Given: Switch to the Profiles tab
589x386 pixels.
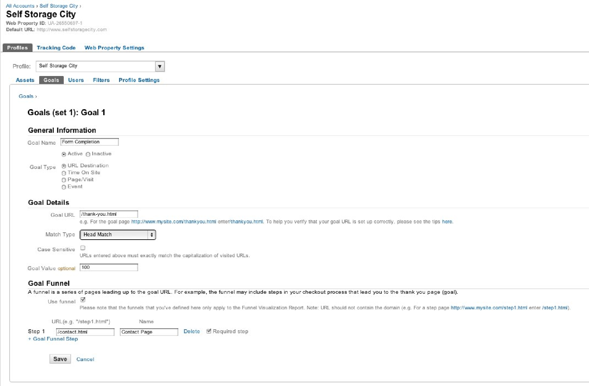Looking at the screenshot, I should click(x=18, y=48).
